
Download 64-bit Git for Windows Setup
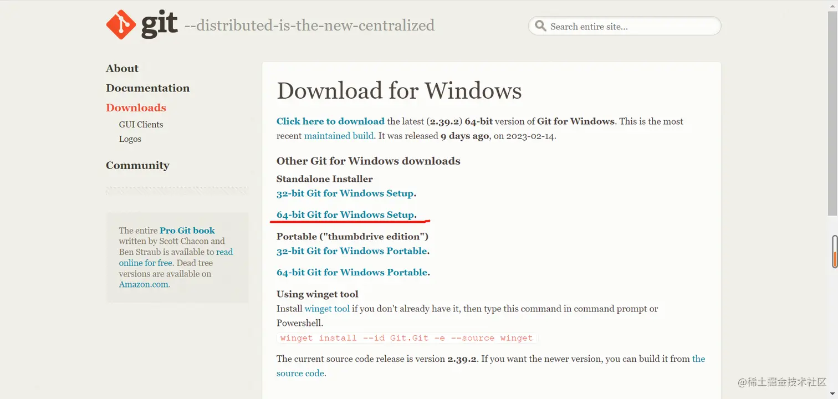point(345,214)
